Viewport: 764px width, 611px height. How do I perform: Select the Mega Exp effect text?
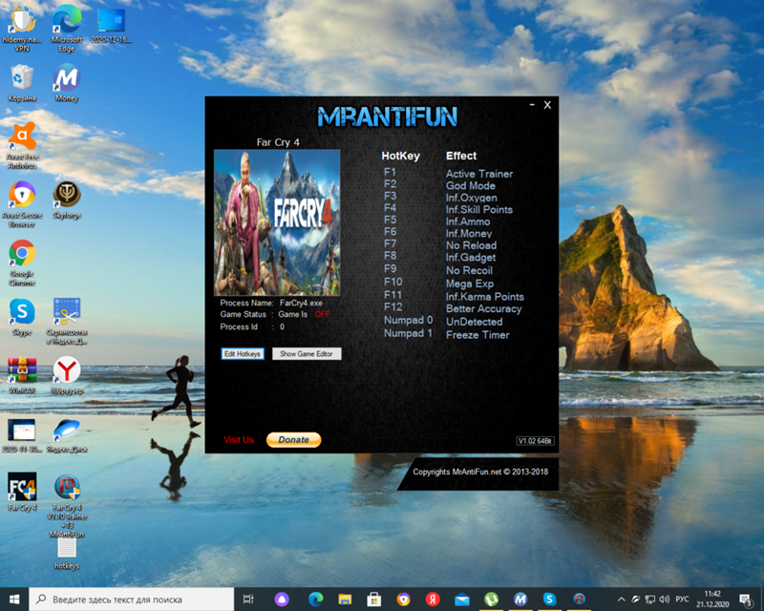pos(470,284)
